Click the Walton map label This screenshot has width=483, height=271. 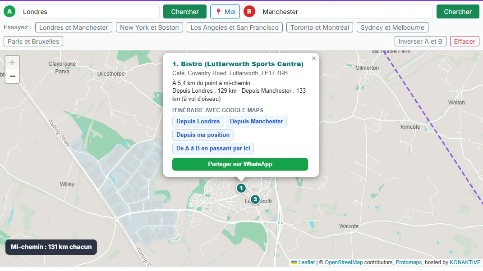[x=456, y=103]
